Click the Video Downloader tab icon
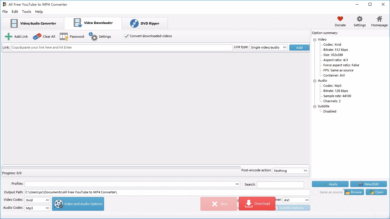Viewport: 390px width, 219px height. point(78,23)
